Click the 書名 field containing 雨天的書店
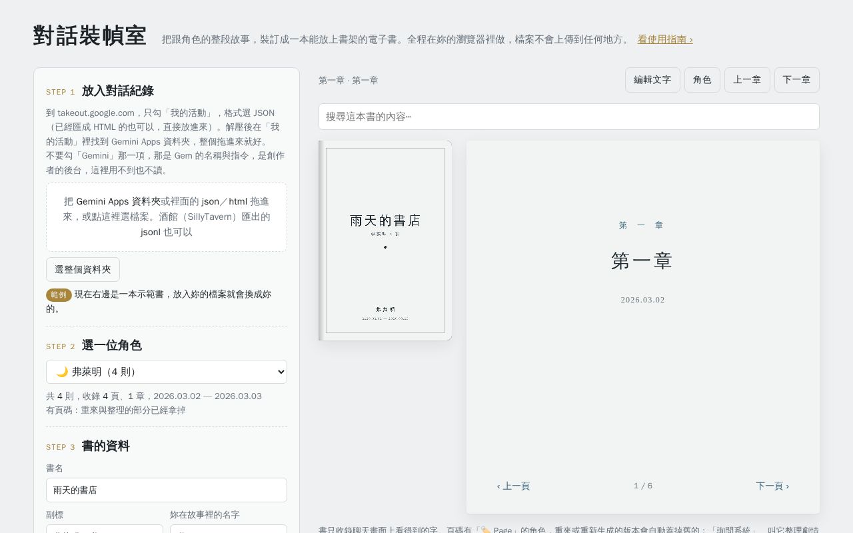The height and width of the screenshot is (533, 853). pyautogui.click(x=167, y=490)
